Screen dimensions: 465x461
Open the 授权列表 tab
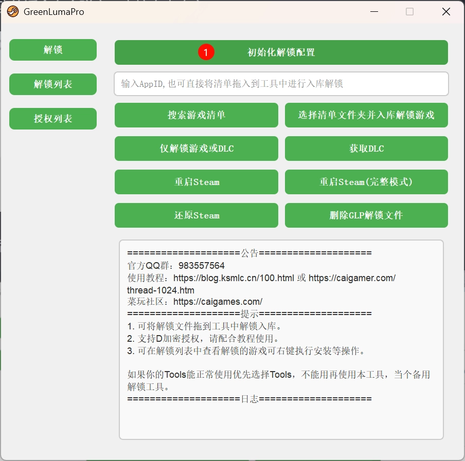click(53, 119)
